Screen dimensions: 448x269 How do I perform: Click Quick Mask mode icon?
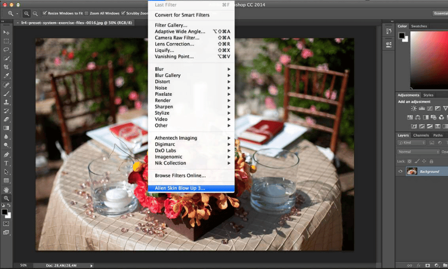tap(6, 223)
